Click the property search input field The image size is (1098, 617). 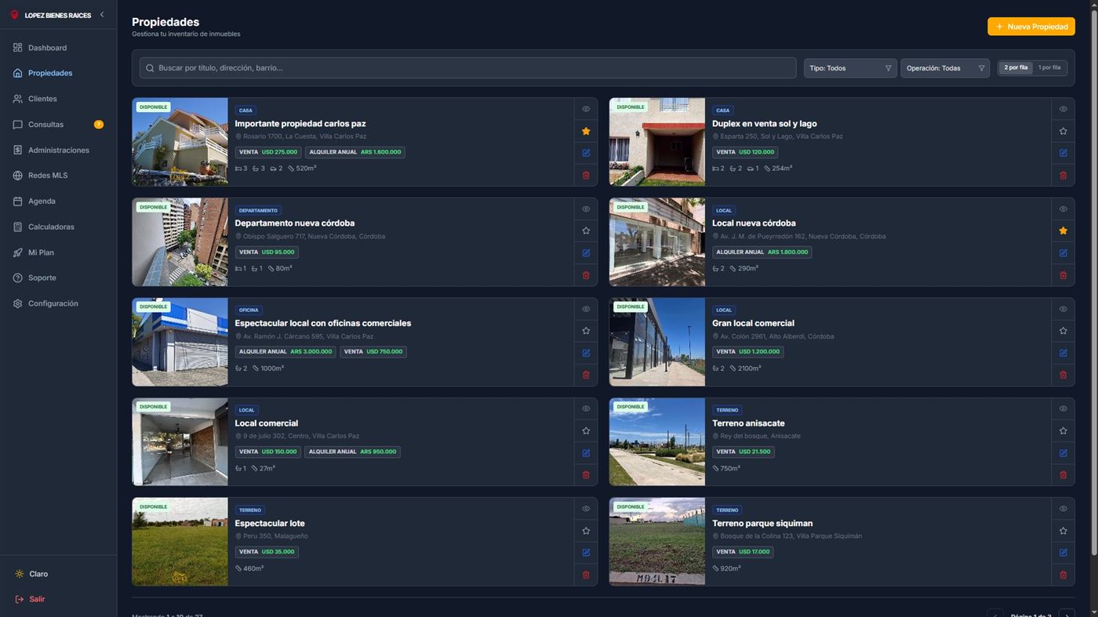coord(467,68)
